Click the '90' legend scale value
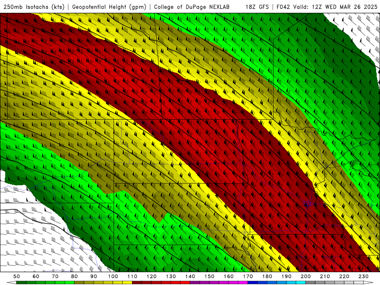The image size is (380, 285). (x=94, y=276)
